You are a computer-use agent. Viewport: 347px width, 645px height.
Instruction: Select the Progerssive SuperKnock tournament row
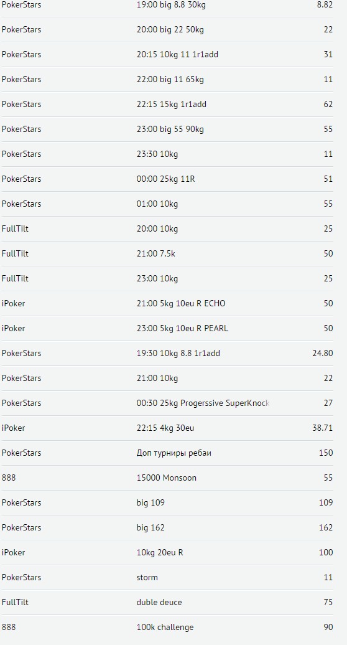pyautogui.click(x=167, y=403)
